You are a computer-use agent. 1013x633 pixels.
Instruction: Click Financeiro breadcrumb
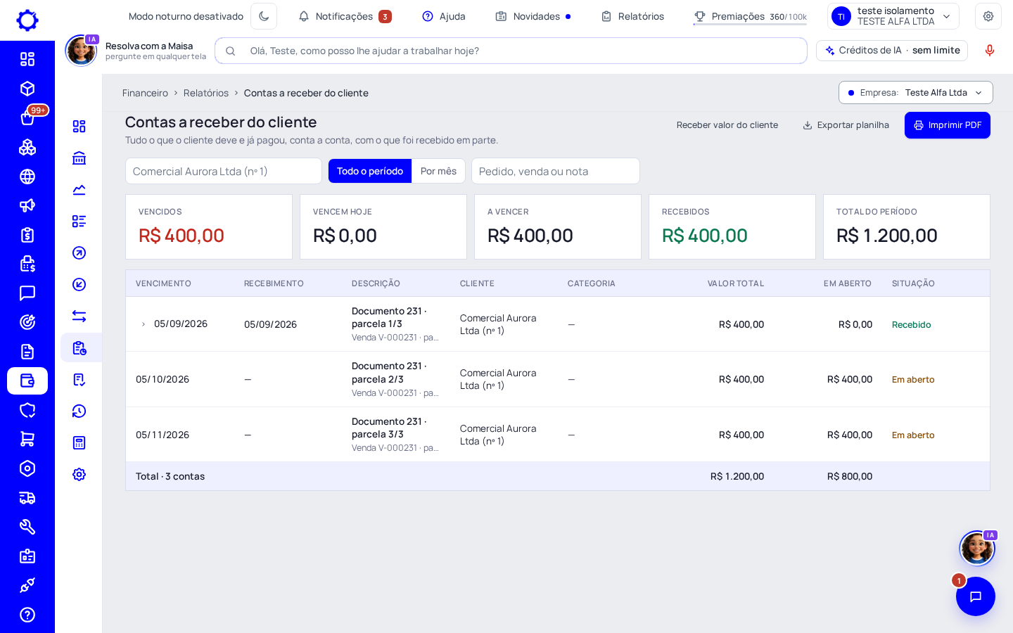click(145, 93)
